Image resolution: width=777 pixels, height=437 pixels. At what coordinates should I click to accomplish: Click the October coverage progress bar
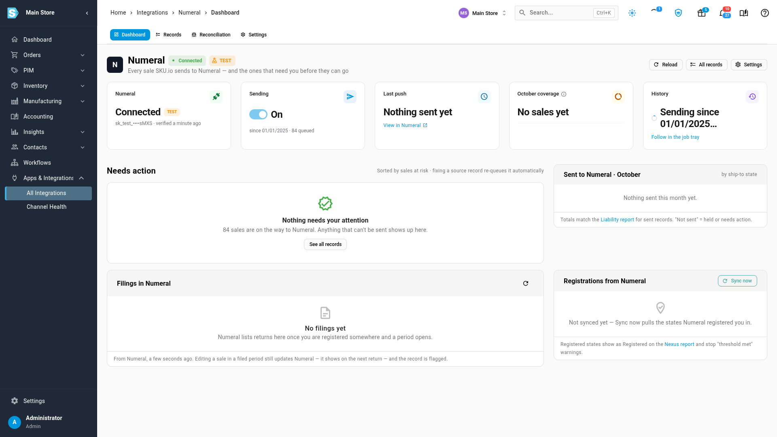point(571,123)
